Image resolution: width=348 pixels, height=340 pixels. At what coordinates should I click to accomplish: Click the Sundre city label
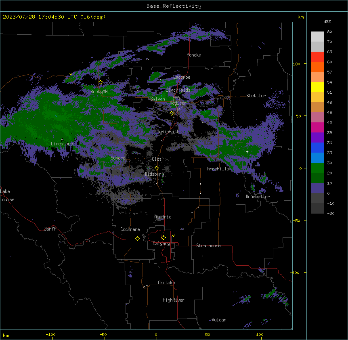[118, 158]
